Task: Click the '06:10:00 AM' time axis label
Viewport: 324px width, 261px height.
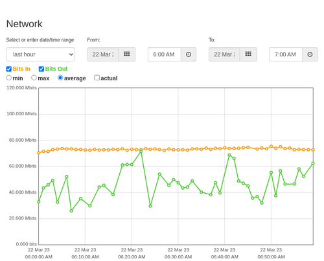Action: point(85,257)
